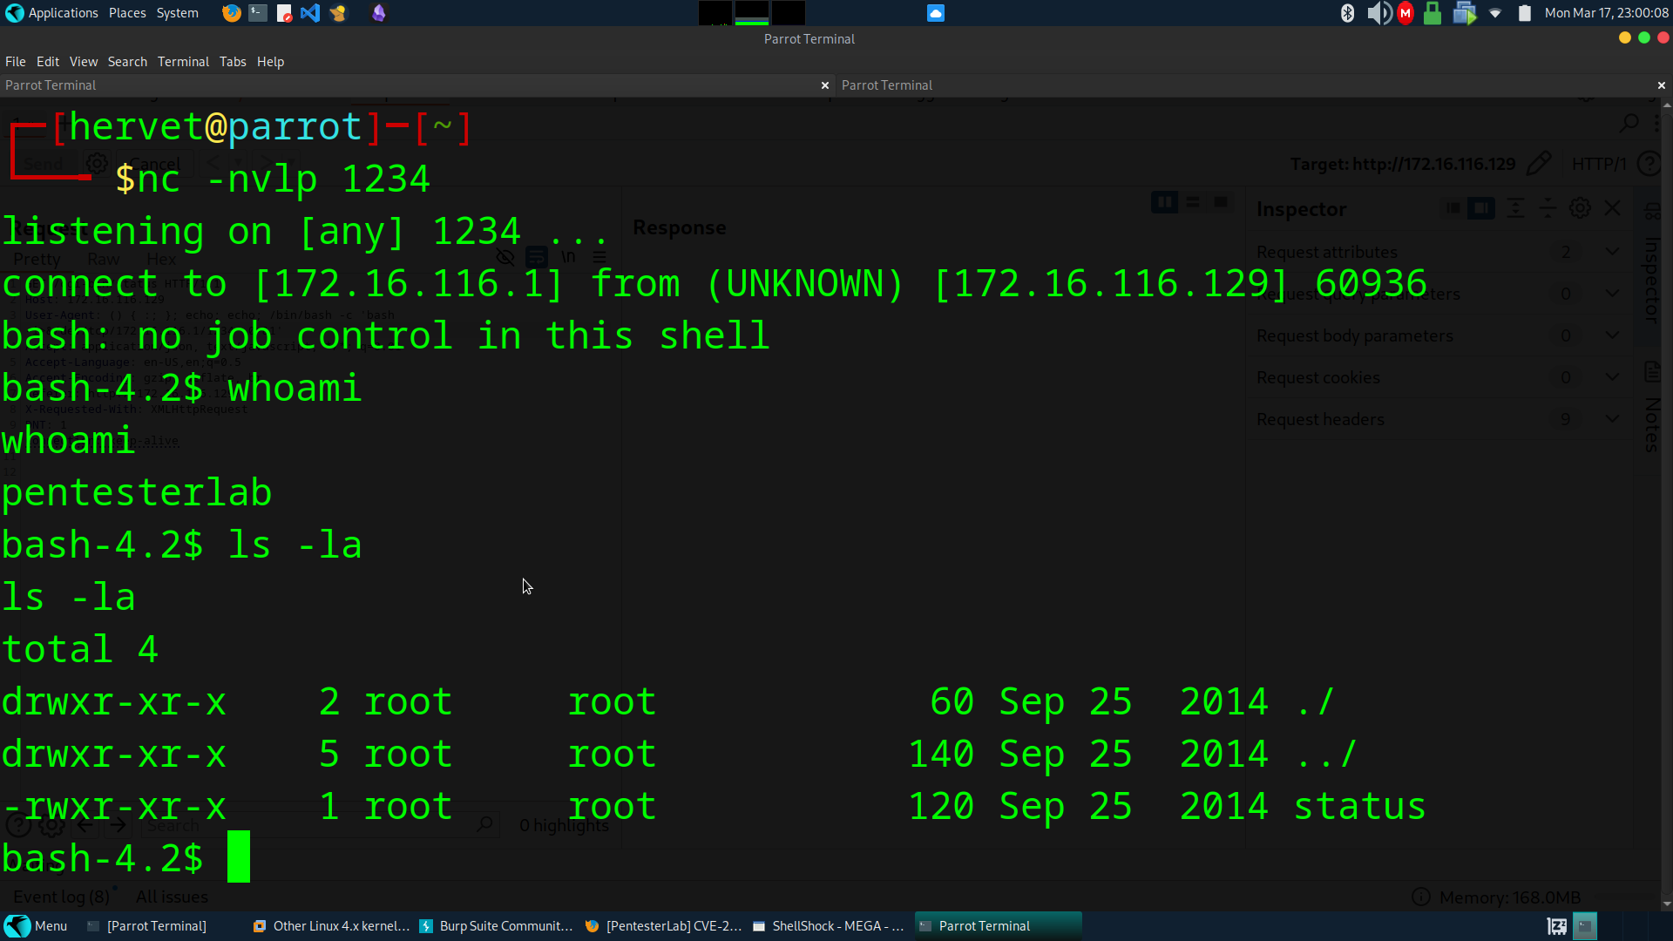1673x941 pixels.
Task: Toggle the hidden-characters eye icon in the Response toolbar
Action: click(x=505, y=256)
